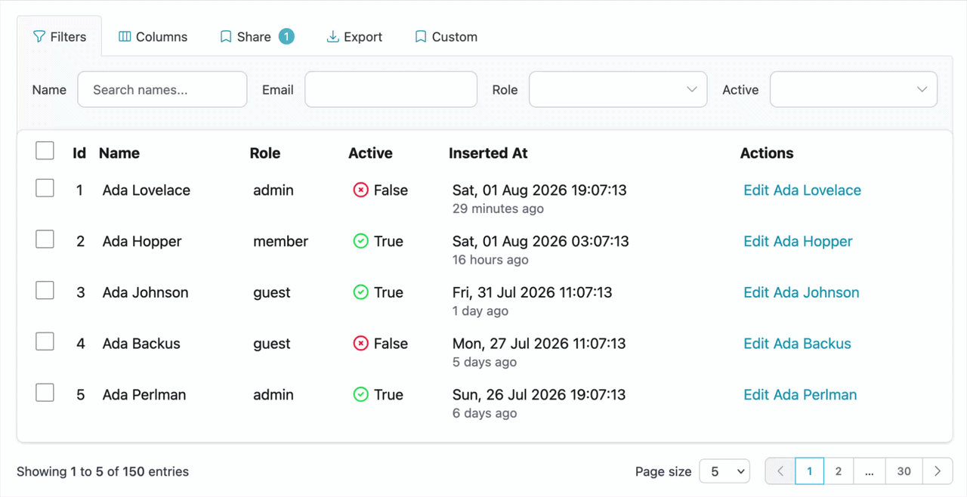Click the role cell member for Ada Hopper
The image size is (967, 497).
[281, 242]
